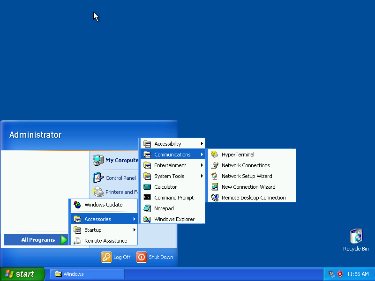The image size is (375, 281).
Task: Click the Accessories folder icon
Action: 77,219
